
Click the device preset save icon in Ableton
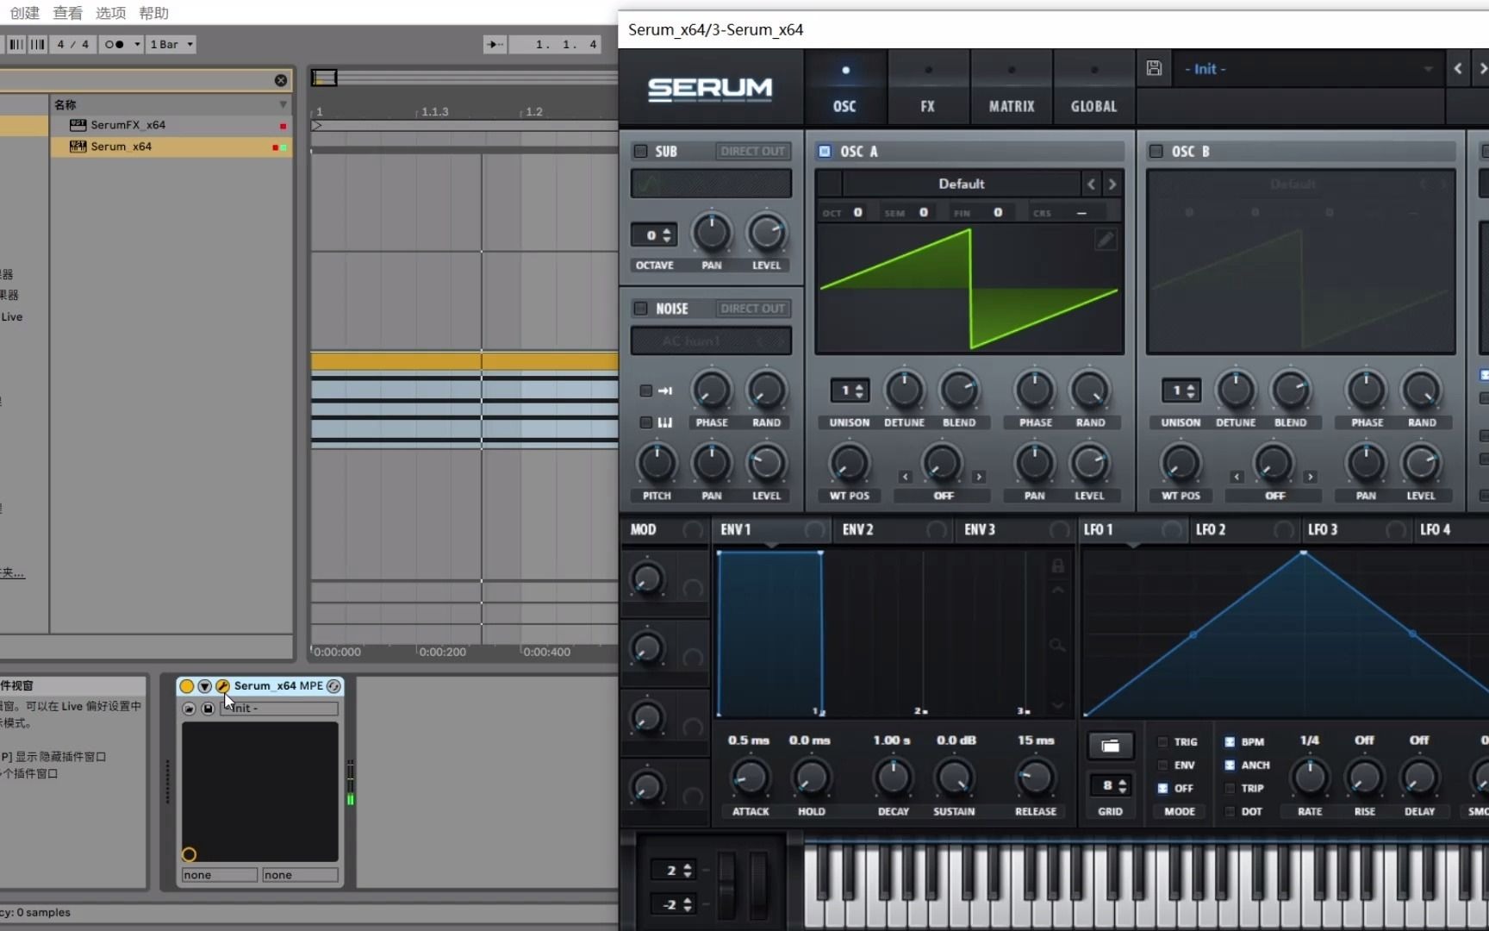(x=208, y=709)
